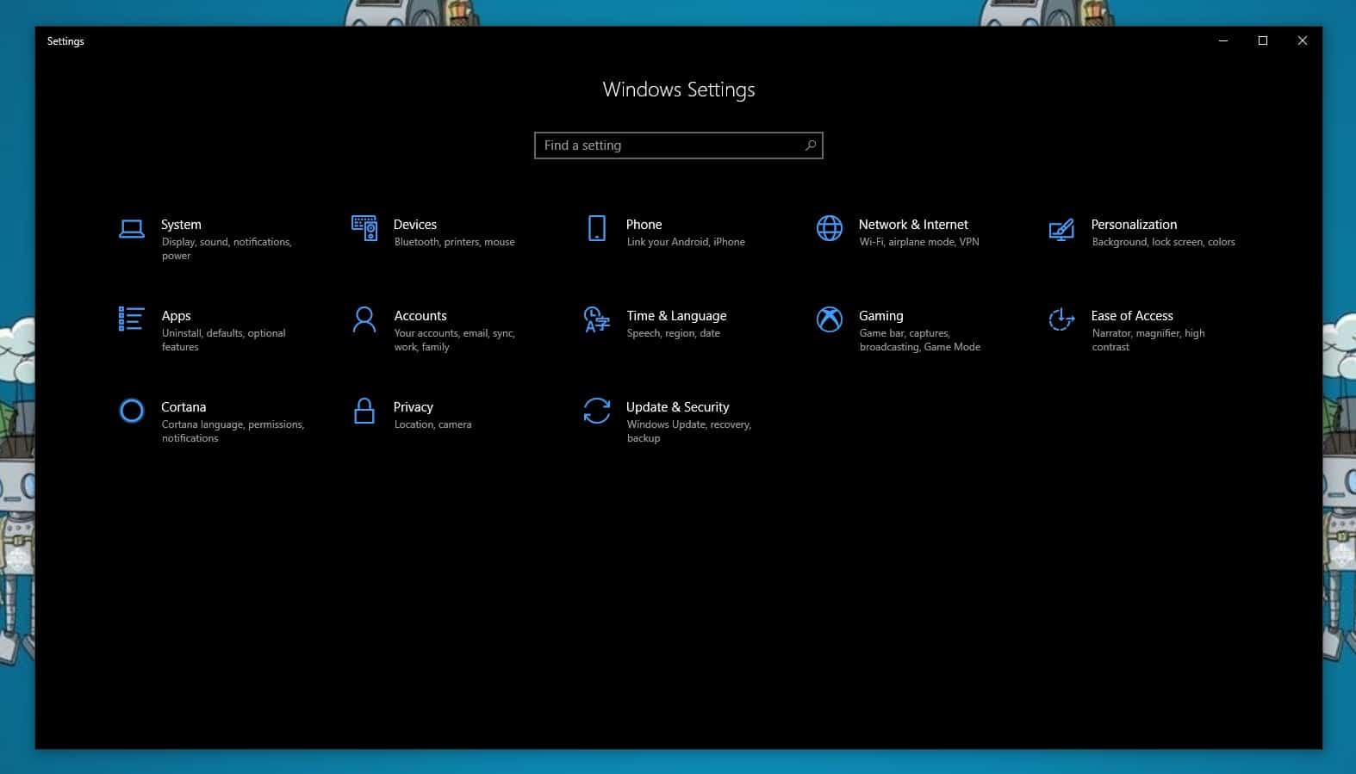Open Update & Security arrows icon
Viewport: 1356px width, 774px height.
(597, 411)
